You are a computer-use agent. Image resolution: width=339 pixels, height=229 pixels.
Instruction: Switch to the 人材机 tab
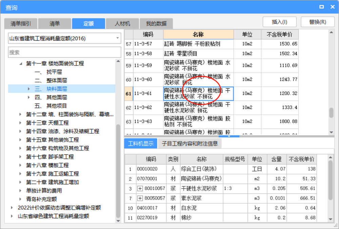coord(122,24)
